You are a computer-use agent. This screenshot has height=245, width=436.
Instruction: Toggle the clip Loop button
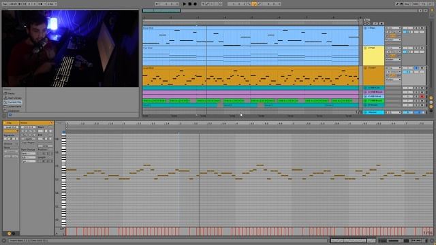(x=46, y=146)
